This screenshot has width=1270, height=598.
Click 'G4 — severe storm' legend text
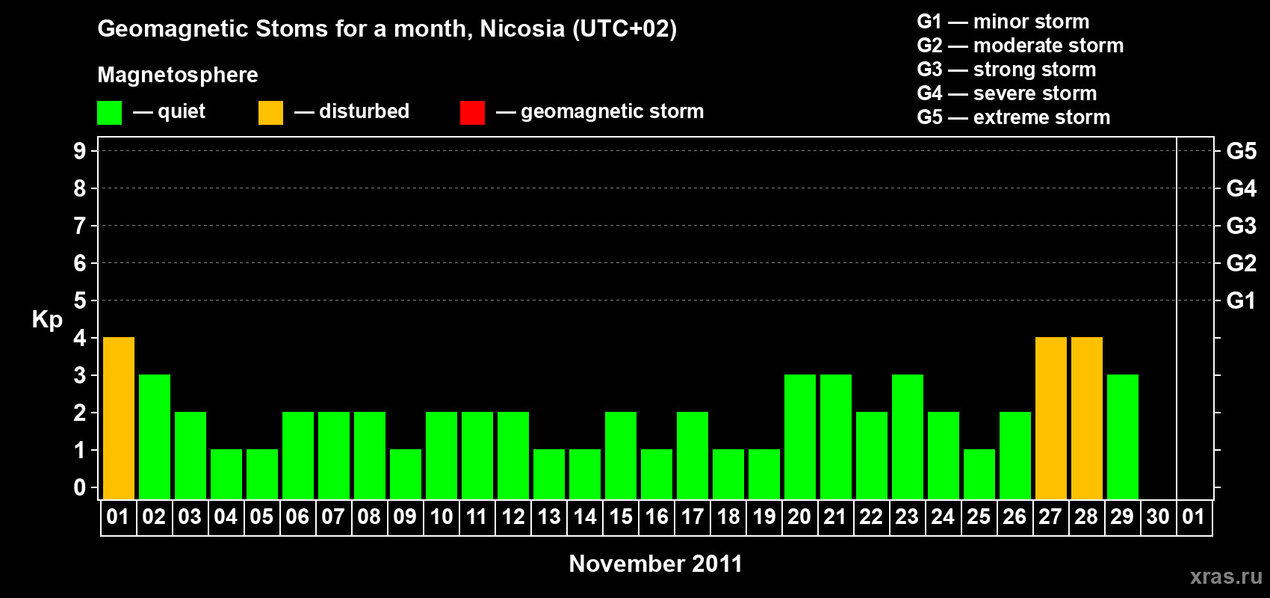coord(1007,93)
